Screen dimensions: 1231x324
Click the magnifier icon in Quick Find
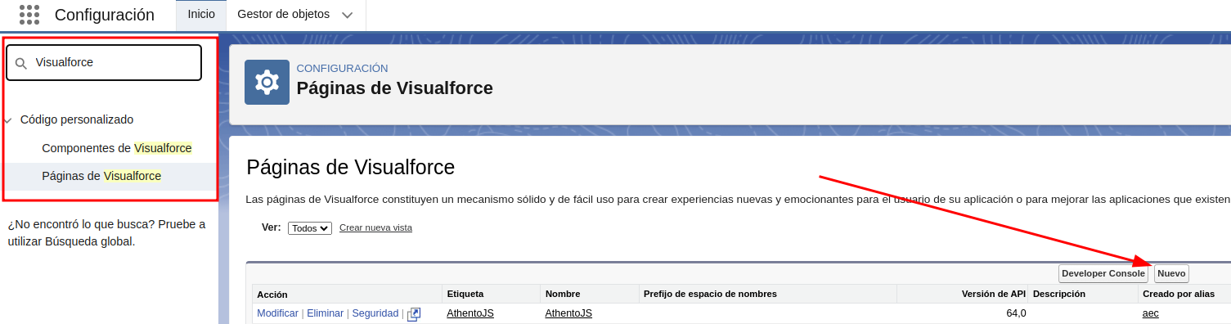pyautogui.click(x=21, y=63)
